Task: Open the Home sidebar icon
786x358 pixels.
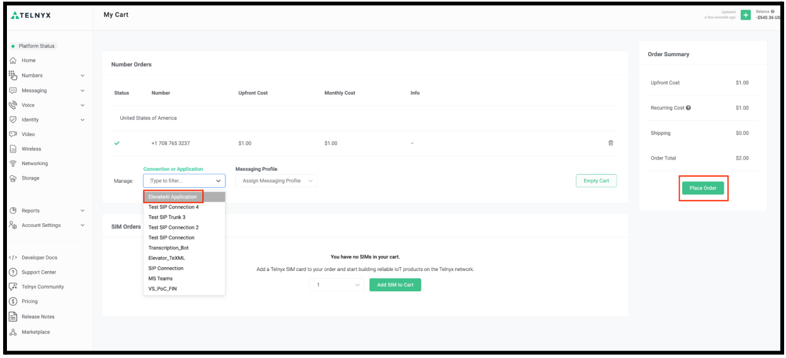Action: 13,61
